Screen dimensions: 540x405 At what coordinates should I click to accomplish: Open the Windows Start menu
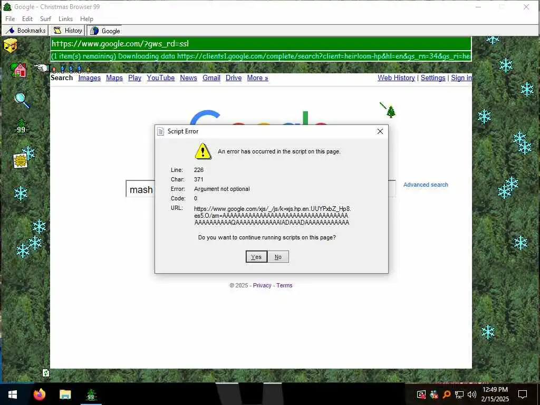pos(13,394)
